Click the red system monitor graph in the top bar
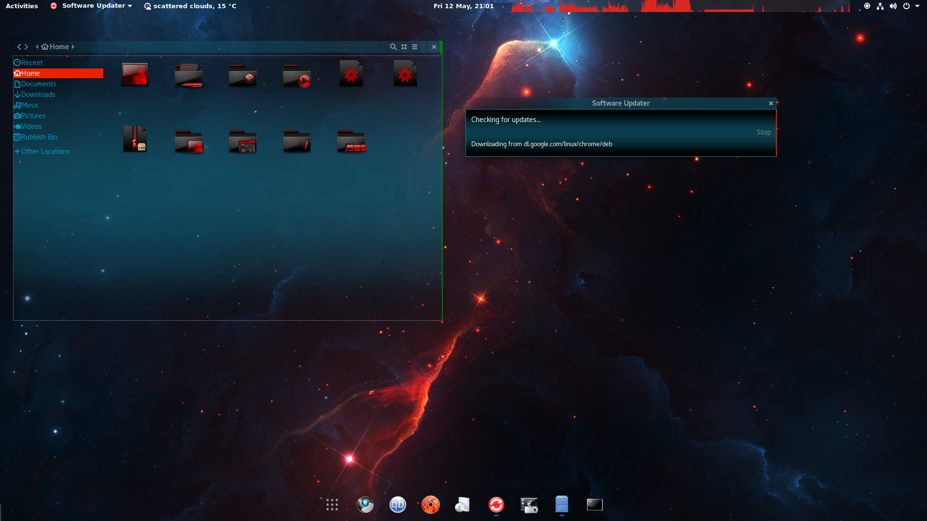 tap(681, 6)
